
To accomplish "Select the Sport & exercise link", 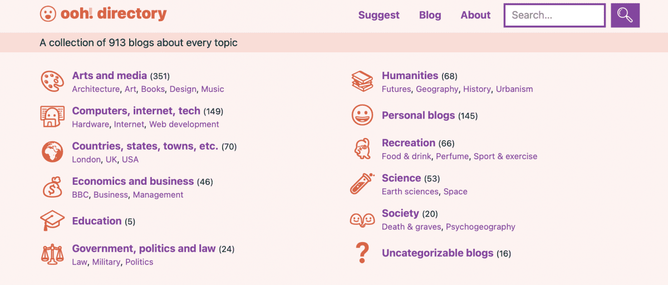I will pyautogui.click(x=505, y=156).
